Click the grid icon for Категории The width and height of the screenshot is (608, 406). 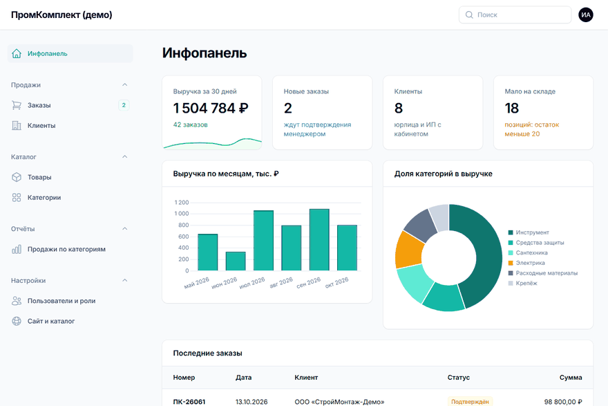pos(17,198)
